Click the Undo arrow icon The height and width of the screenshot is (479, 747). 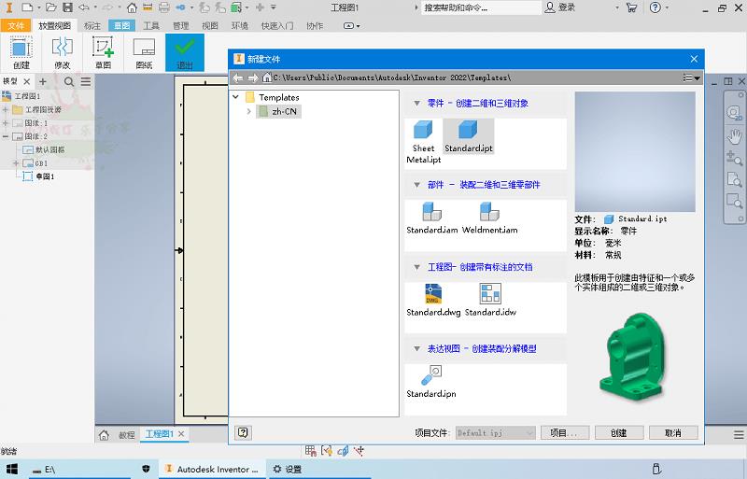coord(84,7)
